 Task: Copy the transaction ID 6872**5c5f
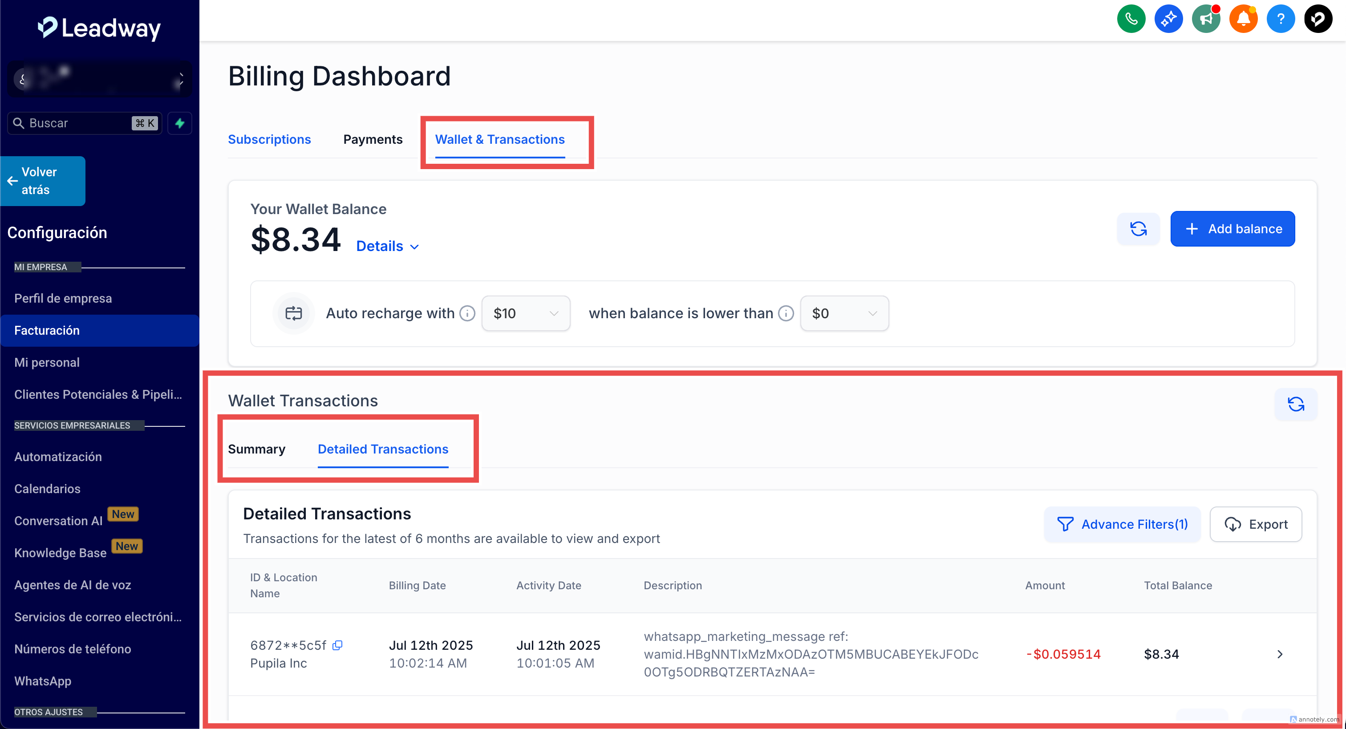click(x=337, y=645)
